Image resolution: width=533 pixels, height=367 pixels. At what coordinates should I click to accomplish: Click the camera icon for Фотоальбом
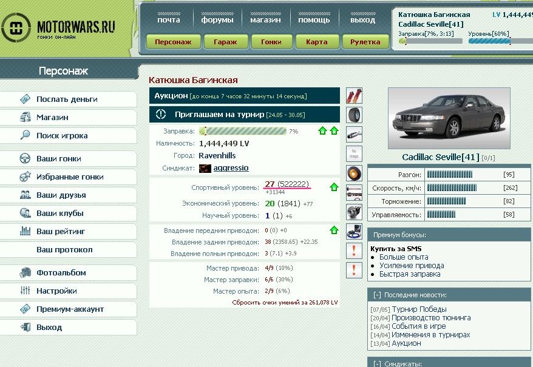[x=25, y=272]
